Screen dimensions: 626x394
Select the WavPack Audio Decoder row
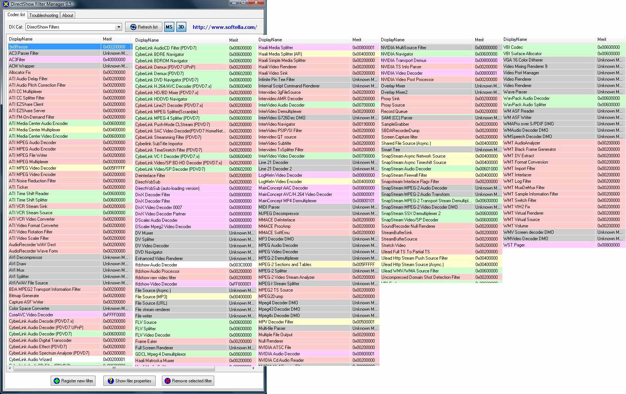[564, 98]
